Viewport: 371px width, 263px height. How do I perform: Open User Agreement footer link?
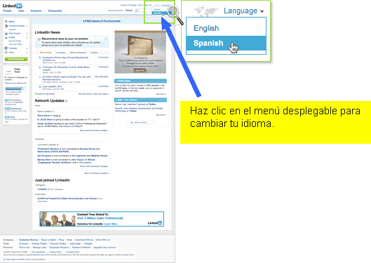coord(39,252)
